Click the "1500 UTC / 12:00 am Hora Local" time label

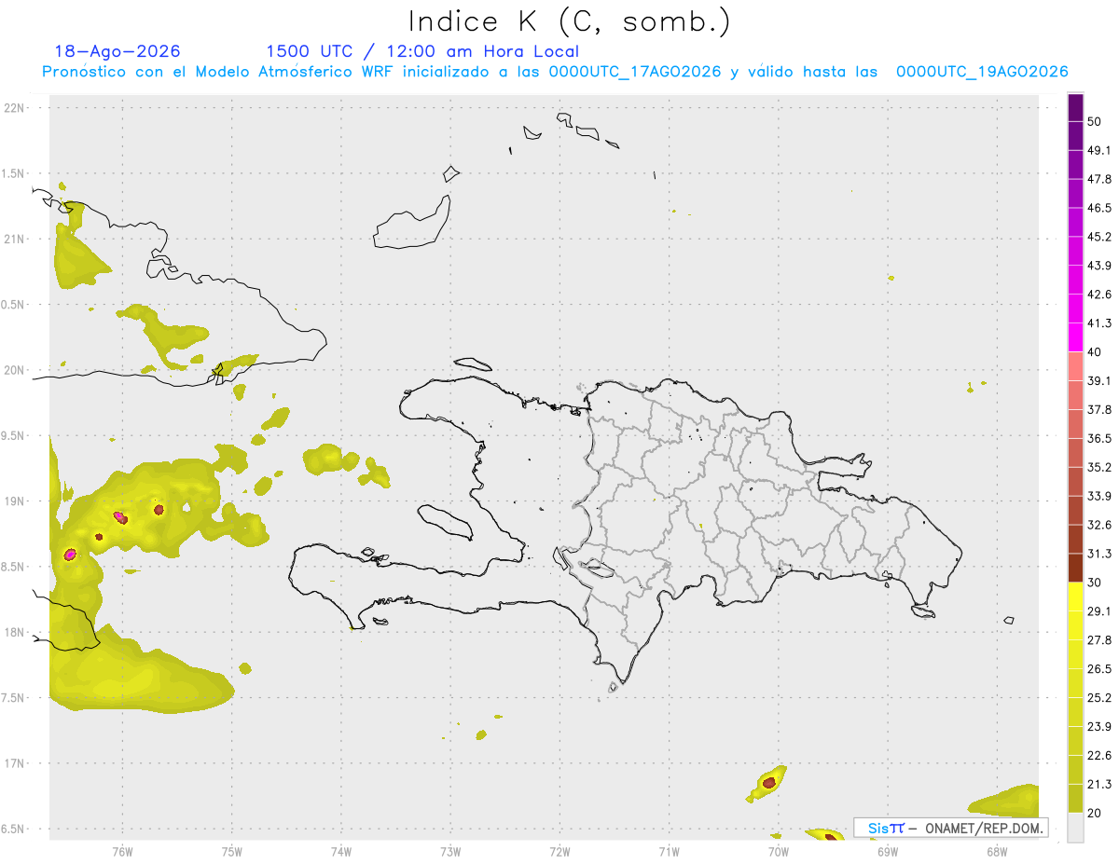pyautogui.click(x=422, y=51)
